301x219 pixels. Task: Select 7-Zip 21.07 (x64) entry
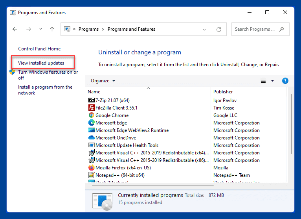112,100
